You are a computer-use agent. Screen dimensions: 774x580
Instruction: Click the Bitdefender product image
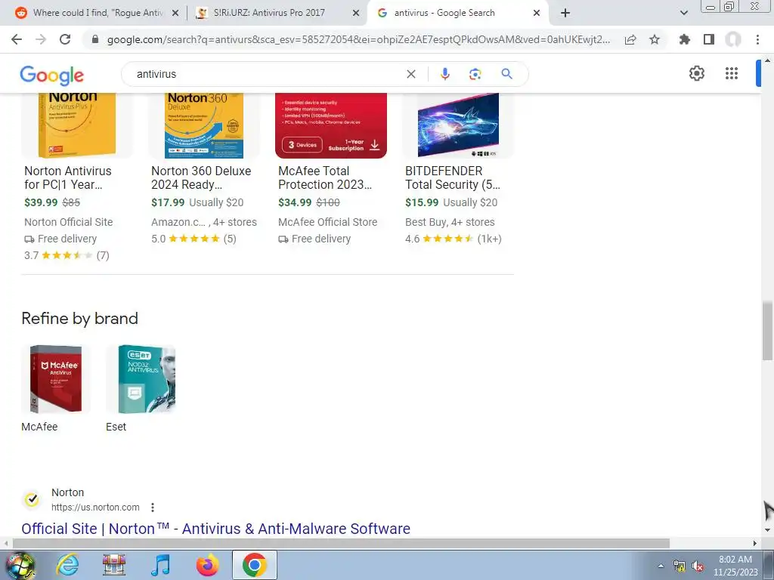[x=458, y=125]
